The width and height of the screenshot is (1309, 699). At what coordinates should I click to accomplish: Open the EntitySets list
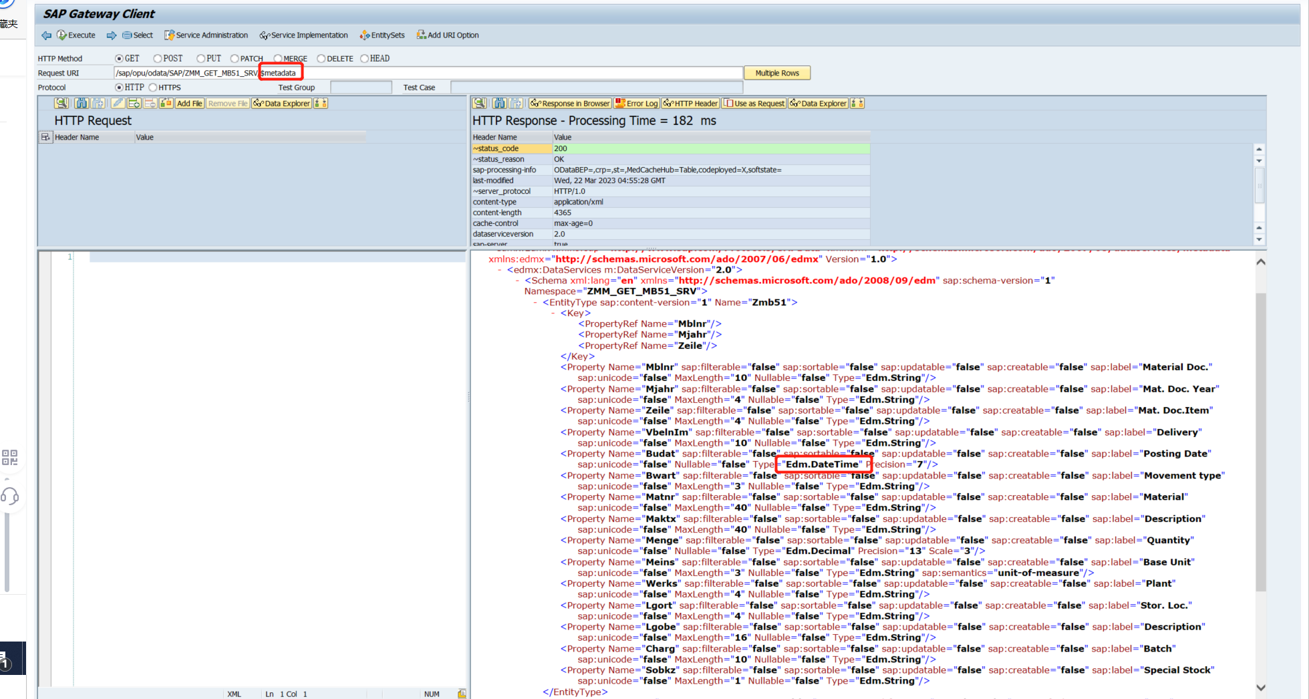pos(382,35)
